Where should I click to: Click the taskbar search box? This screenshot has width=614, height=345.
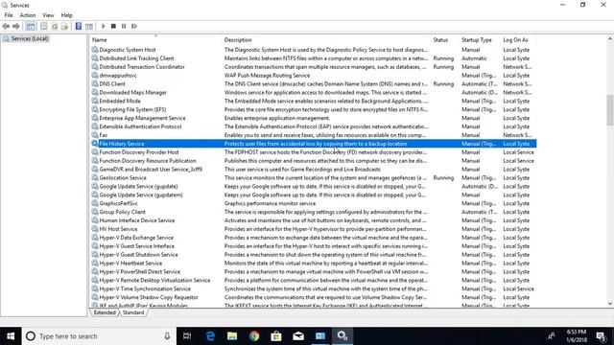coord(99,336)
